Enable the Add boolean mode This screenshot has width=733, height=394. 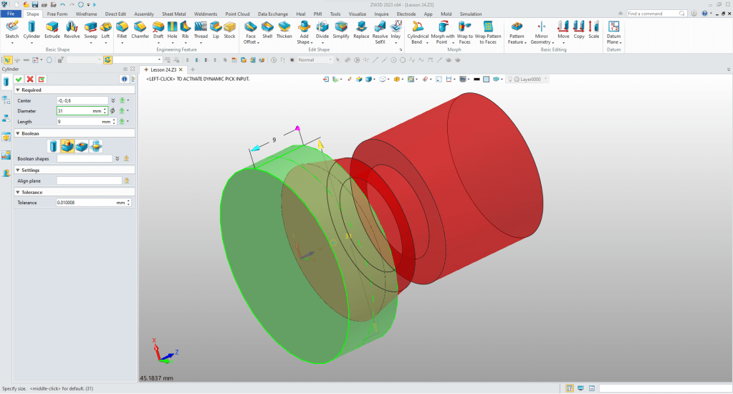[x=67, y=146]
